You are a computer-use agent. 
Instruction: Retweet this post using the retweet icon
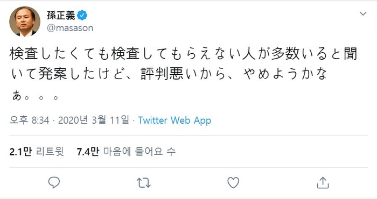click(x=144, y=183)
